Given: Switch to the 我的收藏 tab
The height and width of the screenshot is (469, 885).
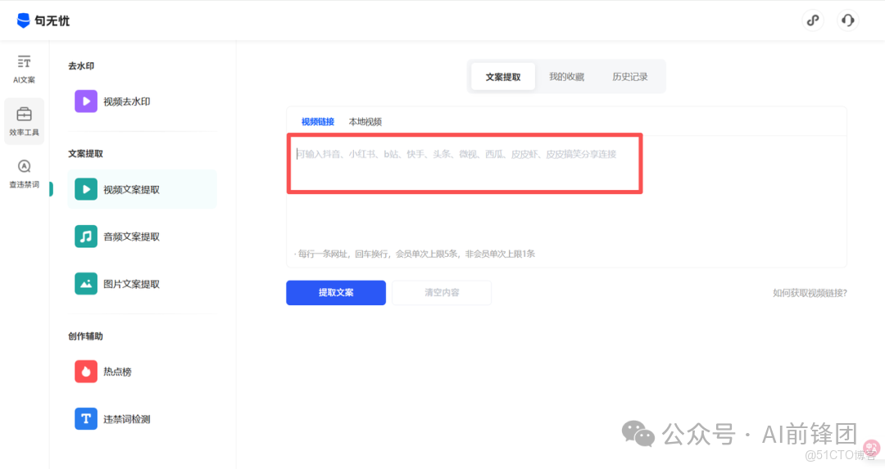Looking at the screenshot, I should pos(567,77).
